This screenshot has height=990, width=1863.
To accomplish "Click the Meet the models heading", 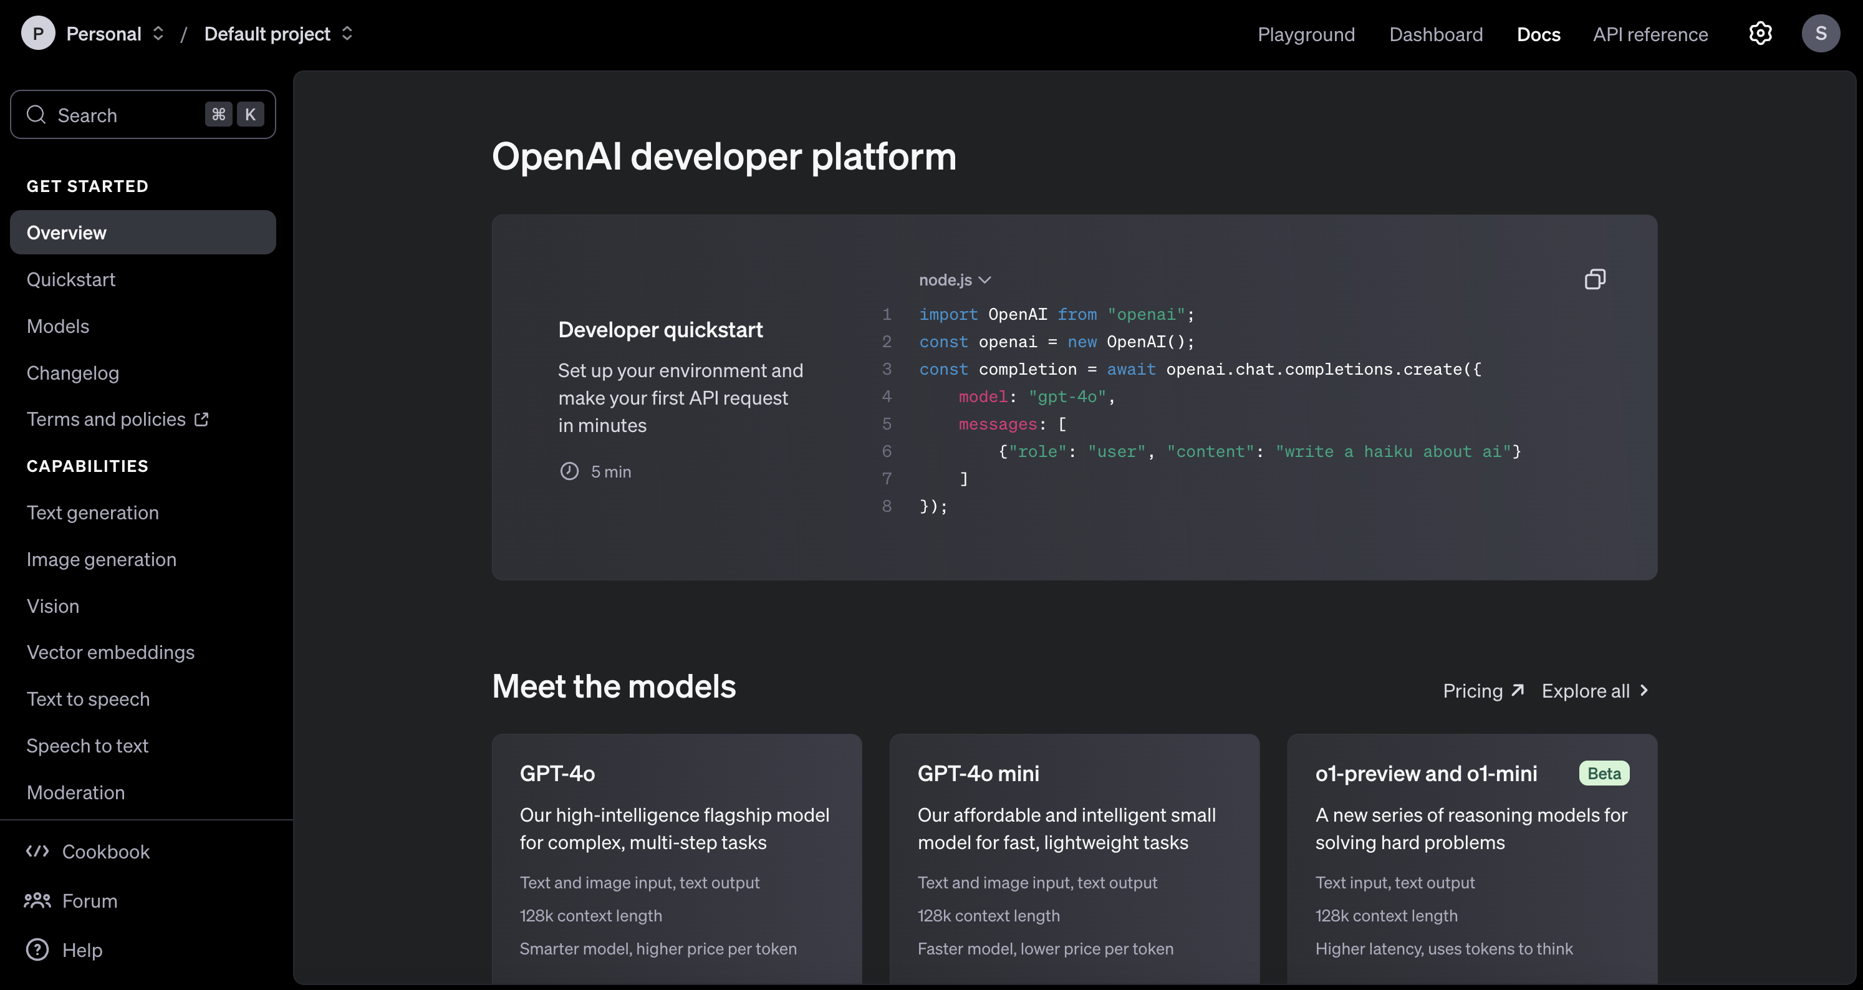I will click(x=614, y=686).
